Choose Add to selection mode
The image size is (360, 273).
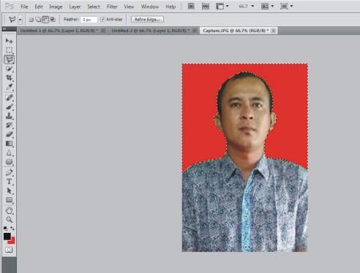(x=38, y=20)
